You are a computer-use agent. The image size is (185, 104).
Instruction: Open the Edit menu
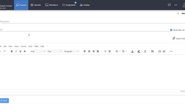(5, 46)
